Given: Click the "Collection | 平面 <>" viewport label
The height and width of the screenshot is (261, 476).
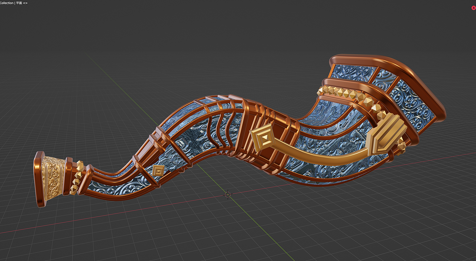Looking at the screenshot, I should click(x=14, y=3).
